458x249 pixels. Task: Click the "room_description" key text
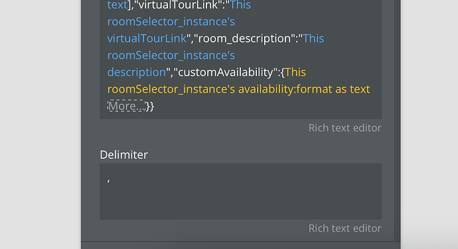245,38
